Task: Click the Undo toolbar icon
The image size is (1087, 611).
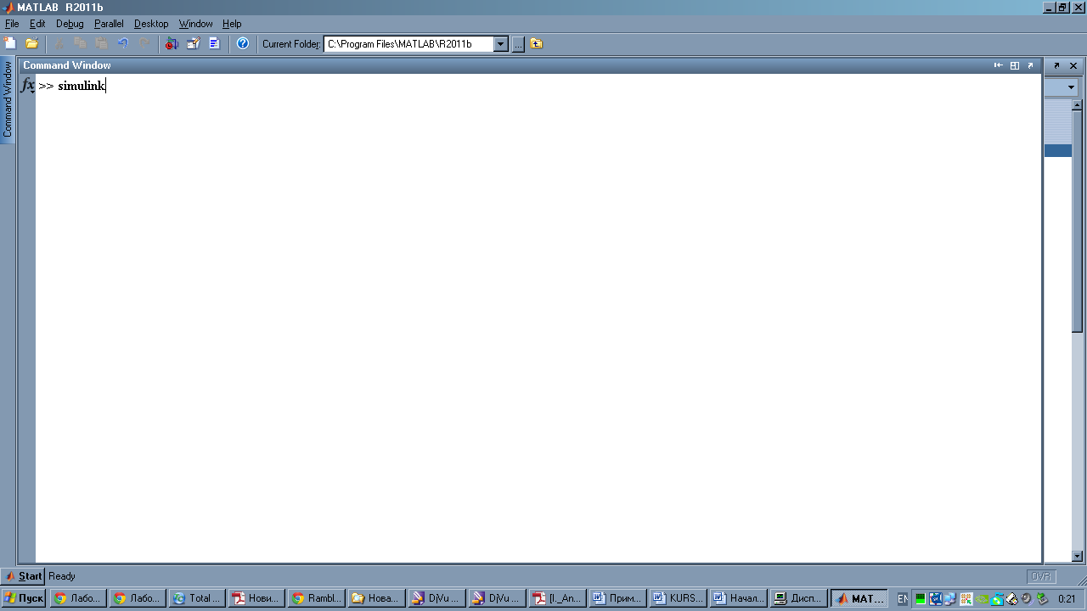Action: (x=123, y=43)
